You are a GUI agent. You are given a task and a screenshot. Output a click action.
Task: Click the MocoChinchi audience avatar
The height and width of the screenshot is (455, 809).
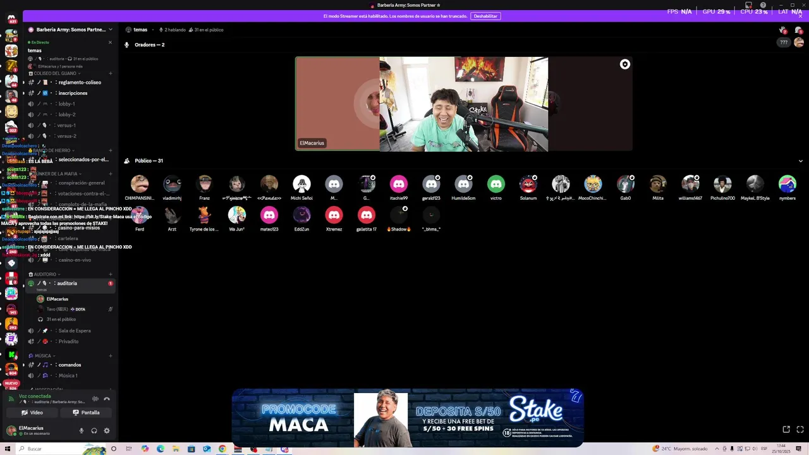593,184
